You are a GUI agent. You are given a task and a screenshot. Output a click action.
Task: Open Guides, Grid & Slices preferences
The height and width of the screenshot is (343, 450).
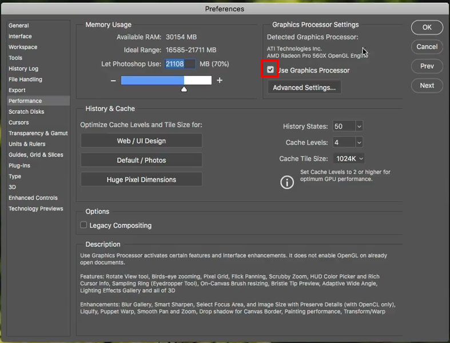[36, 155]
